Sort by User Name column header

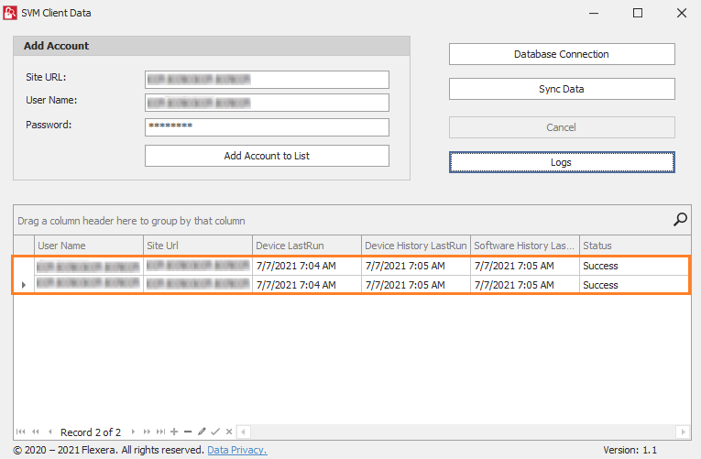(x=89, y=246)
